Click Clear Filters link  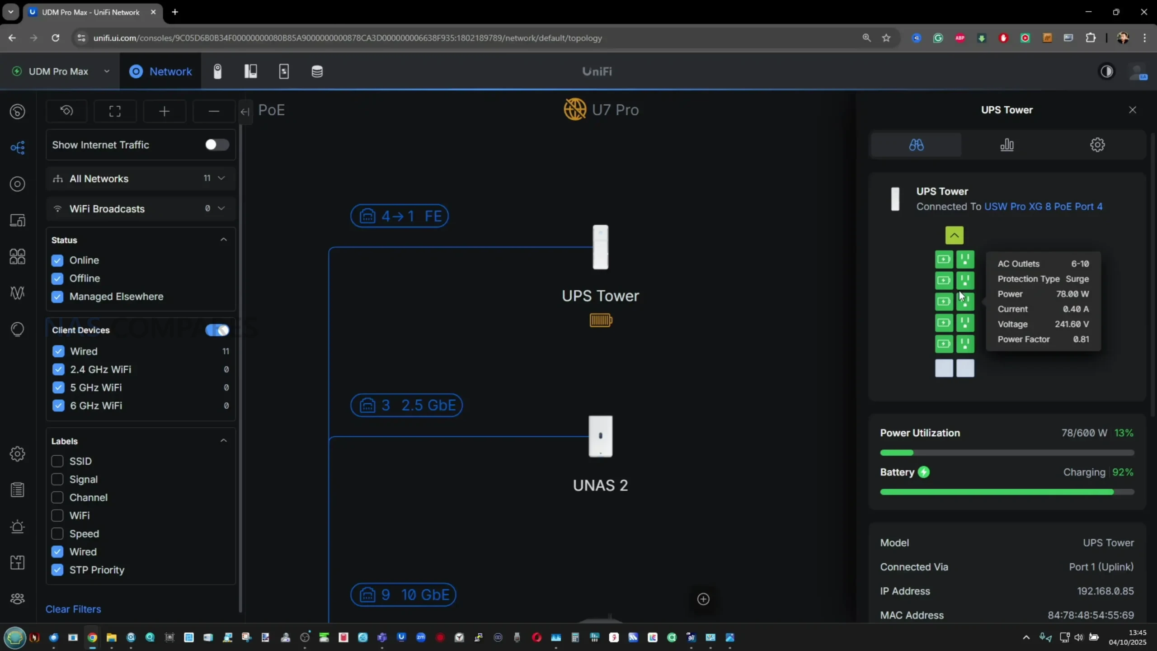coord(73,609)
